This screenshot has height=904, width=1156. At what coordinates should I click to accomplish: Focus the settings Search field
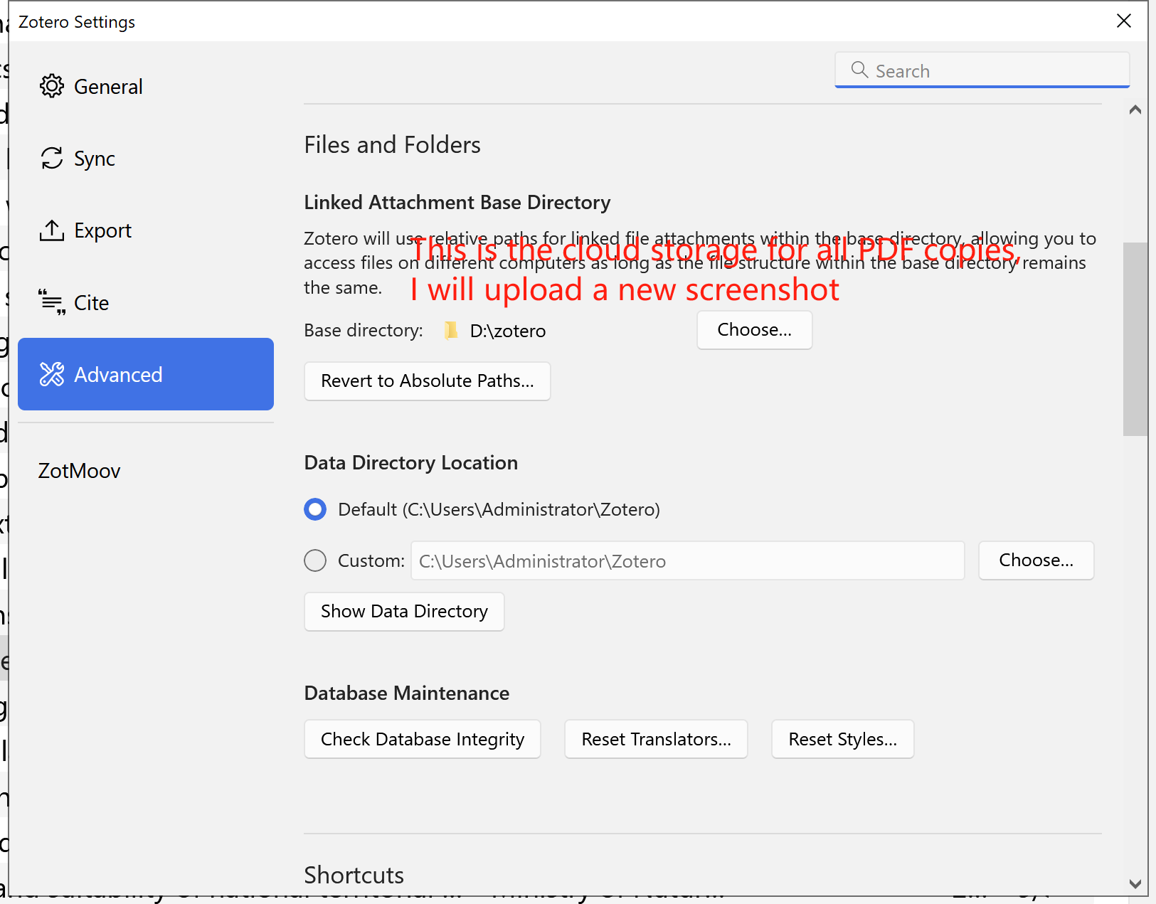[982, 70]
